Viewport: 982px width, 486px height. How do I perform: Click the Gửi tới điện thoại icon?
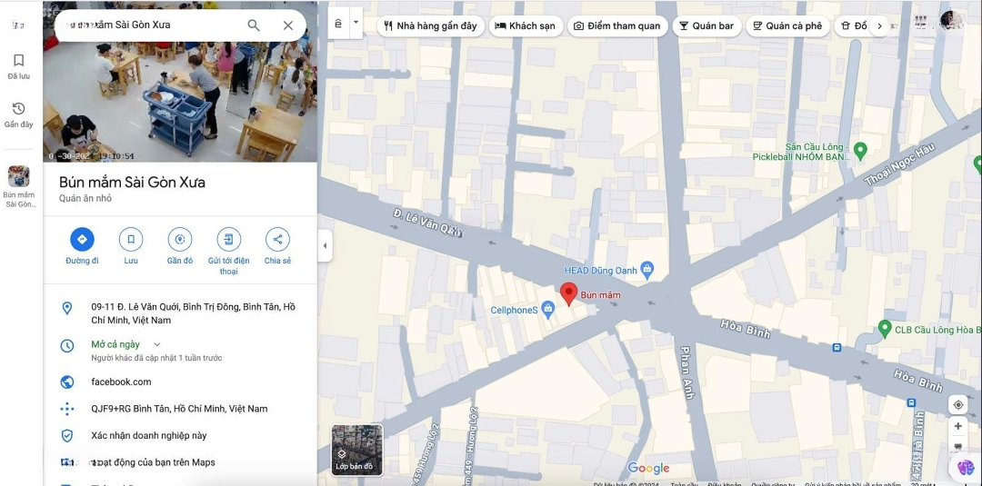(229, 240)
